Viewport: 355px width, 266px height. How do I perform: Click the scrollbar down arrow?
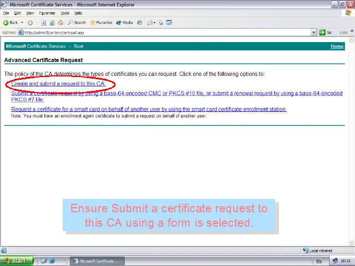point(351,243)
